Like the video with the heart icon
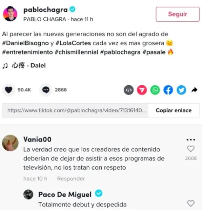 click(x=9, y=90)
